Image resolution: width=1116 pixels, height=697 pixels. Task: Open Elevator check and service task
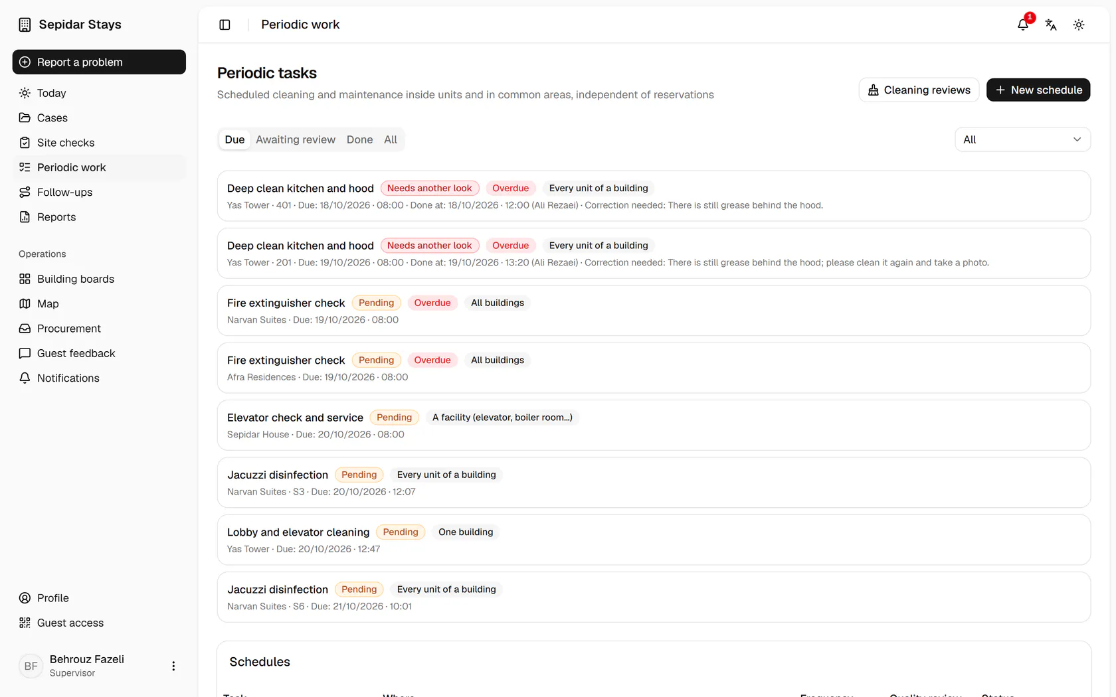click(654, 426)
